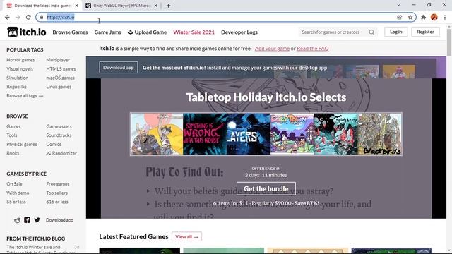Browse Physical games category

(22, 144)
